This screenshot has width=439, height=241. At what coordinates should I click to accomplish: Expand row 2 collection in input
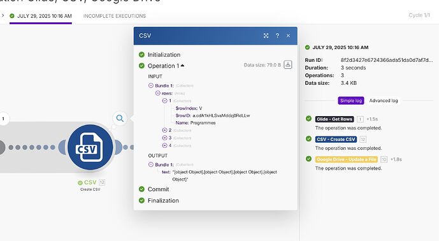164,130
